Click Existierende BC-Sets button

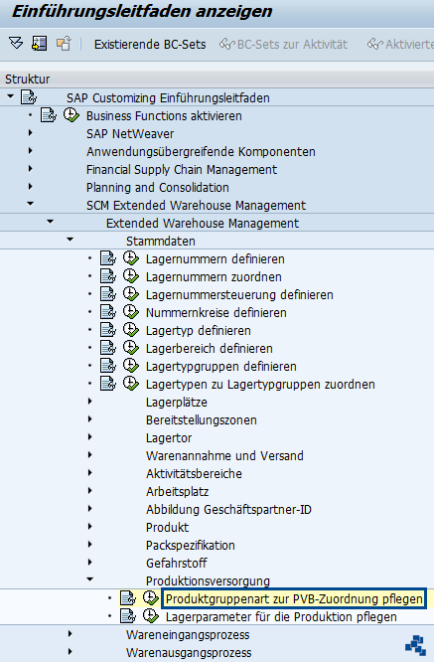[x=150, y=45]
